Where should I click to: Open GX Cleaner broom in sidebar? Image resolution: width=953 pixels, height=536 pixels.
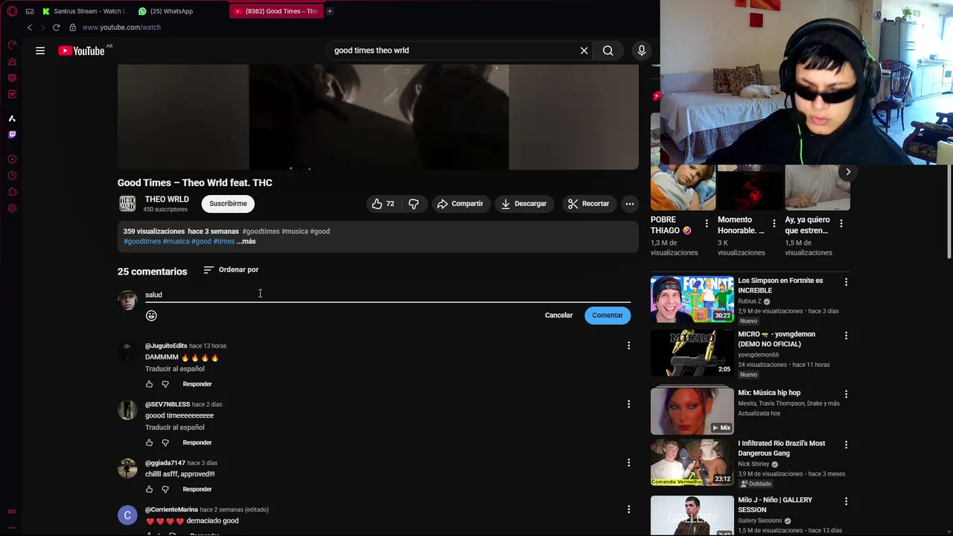coord(12,61)
